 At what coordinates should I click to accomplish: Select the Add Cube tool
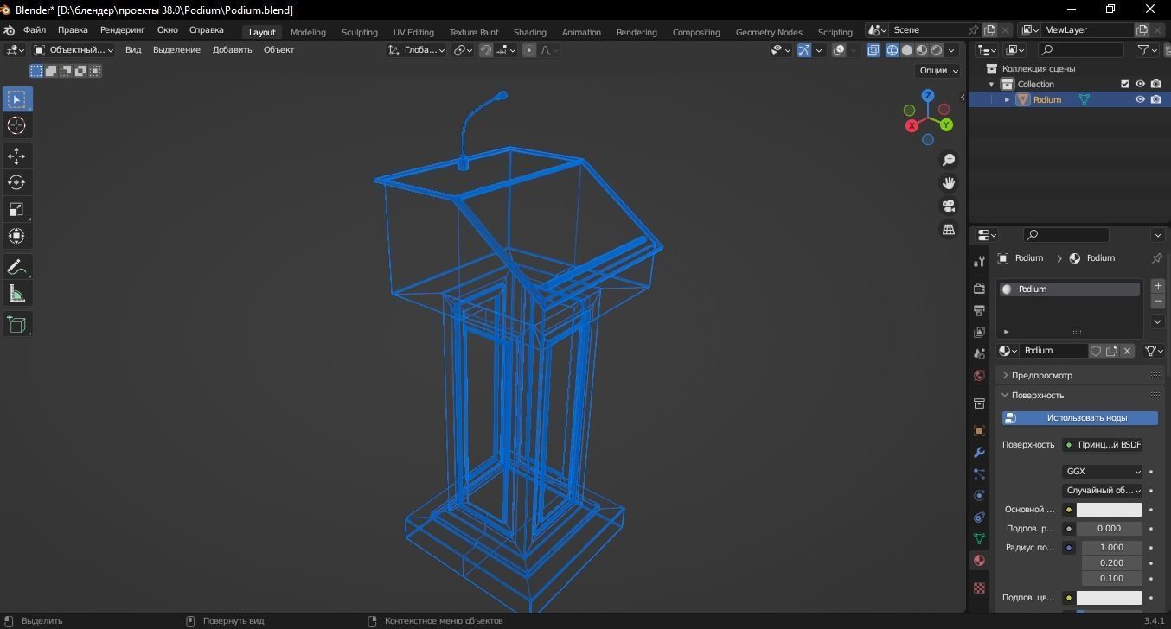pos(16,324)
